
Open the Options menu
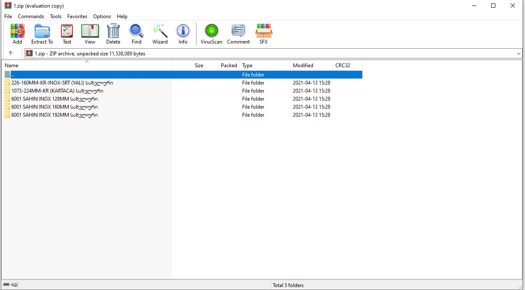[102, 16]
